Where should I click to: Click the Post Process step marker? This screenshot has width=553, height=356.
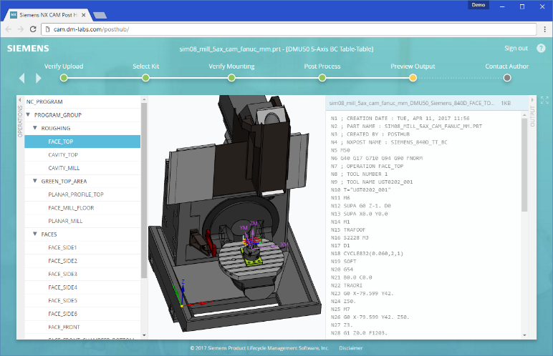tap(322, 78)
